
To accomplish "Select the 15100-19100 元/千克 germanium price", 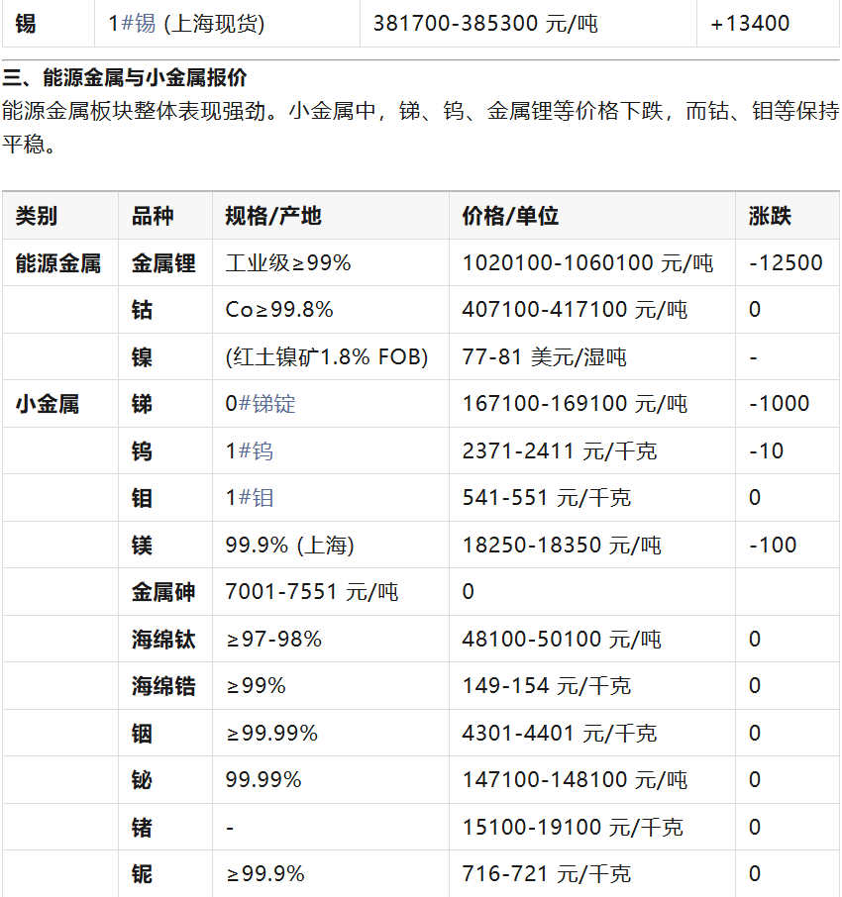I will point(573,828).
